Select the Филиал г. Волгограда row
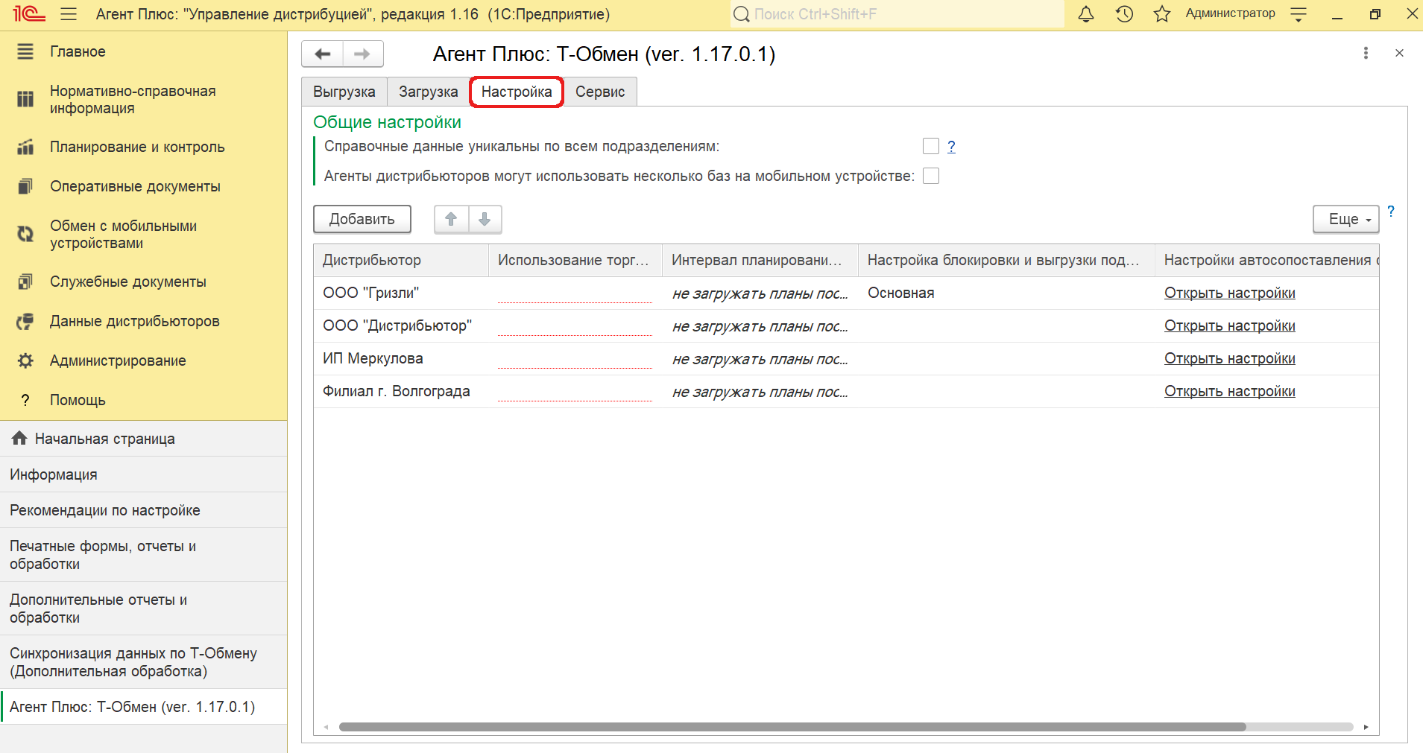 click(x=846, y=391)
